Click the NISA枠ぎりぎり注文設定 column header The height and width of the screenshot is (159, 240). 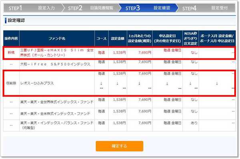190,38
